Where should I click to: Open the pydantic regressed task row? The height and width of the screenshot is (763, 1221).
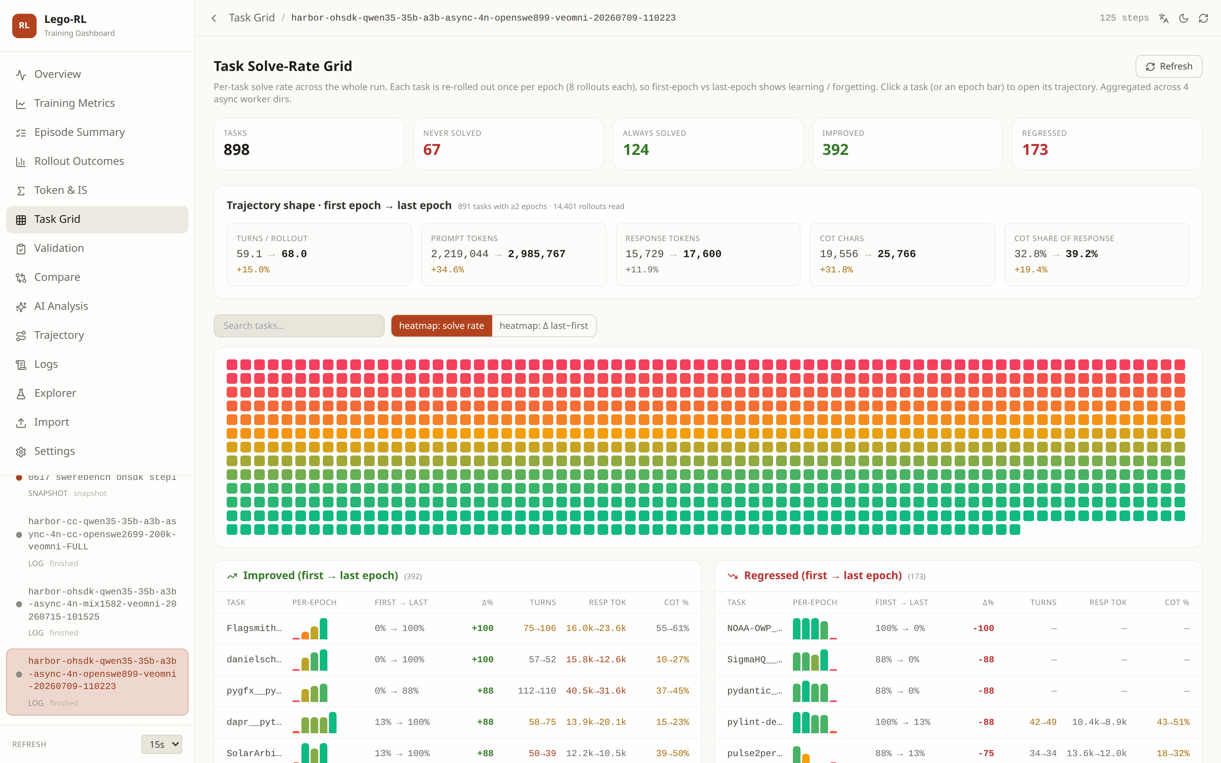pyautogui.click(x=958, y=691)
